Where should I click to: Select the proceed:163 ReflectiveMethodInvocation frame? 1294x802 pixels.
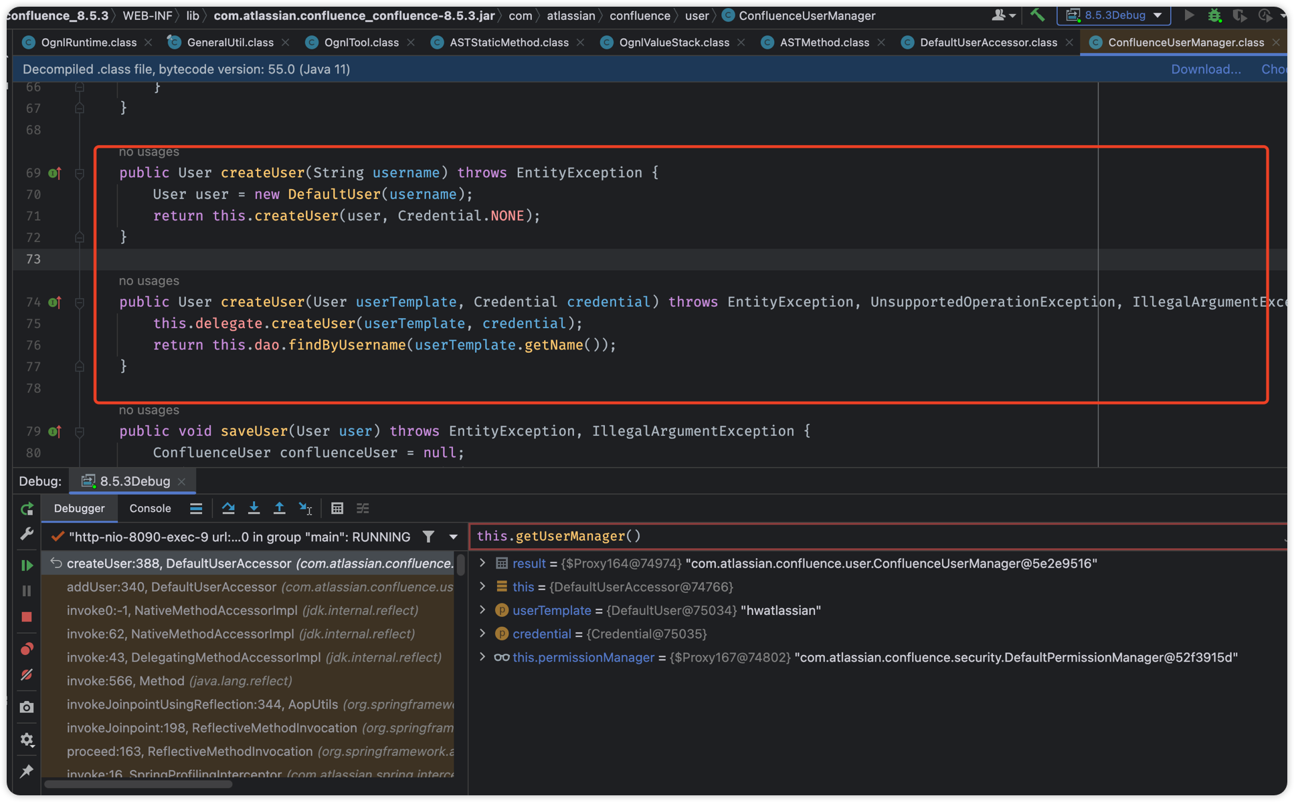248,751
